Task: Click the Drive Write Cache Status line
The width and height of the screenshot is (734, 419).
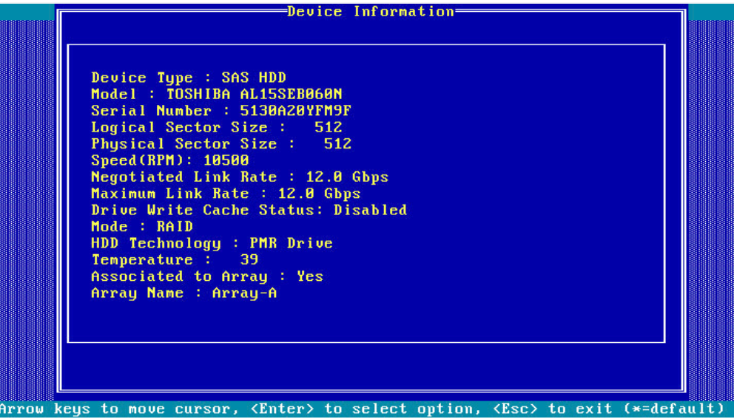Action: pyautogui.click(x=248, y=210)
